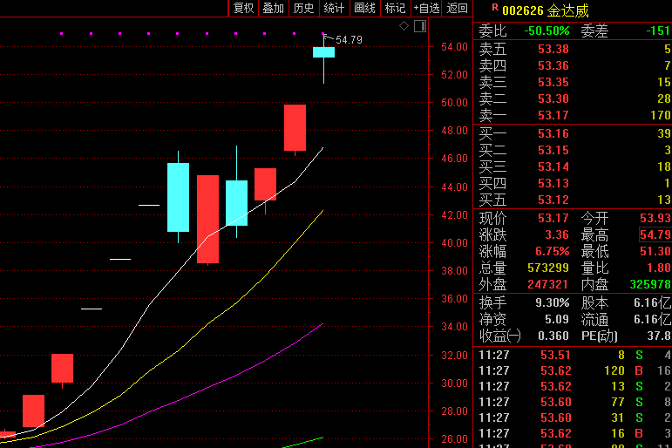Open the 叠加 overlay menu
This screenshot has width=672, height=448.
274,8
